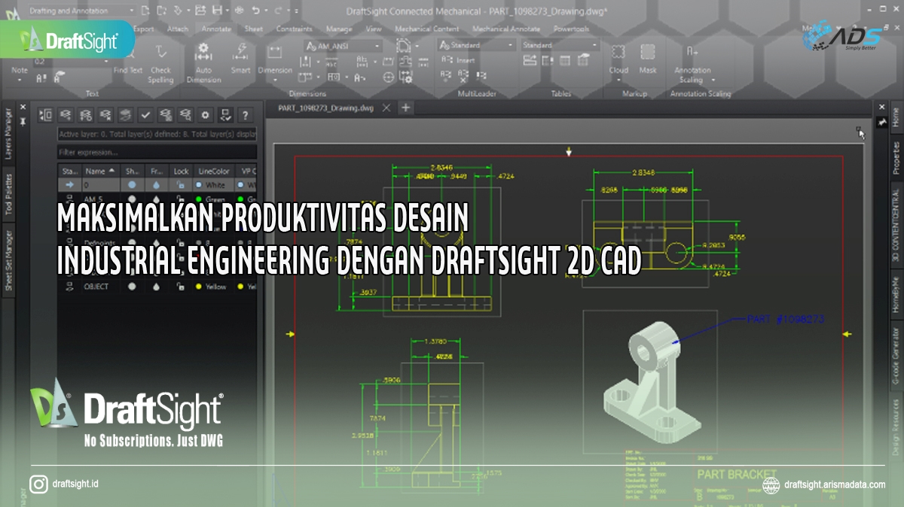Close the Layers Manager panel with X
Image resolution: width=904 pixels, height=507 pixels.
[x=23, y=108]
